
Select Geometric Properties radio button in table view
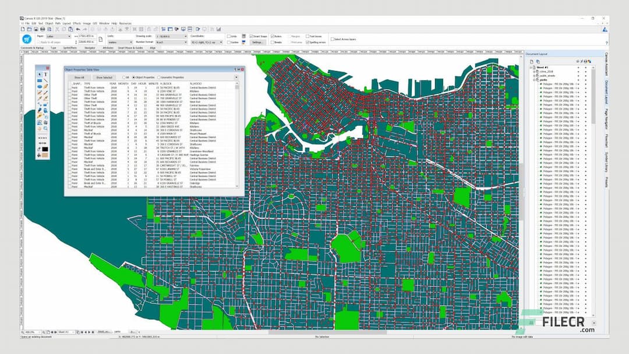160,76
